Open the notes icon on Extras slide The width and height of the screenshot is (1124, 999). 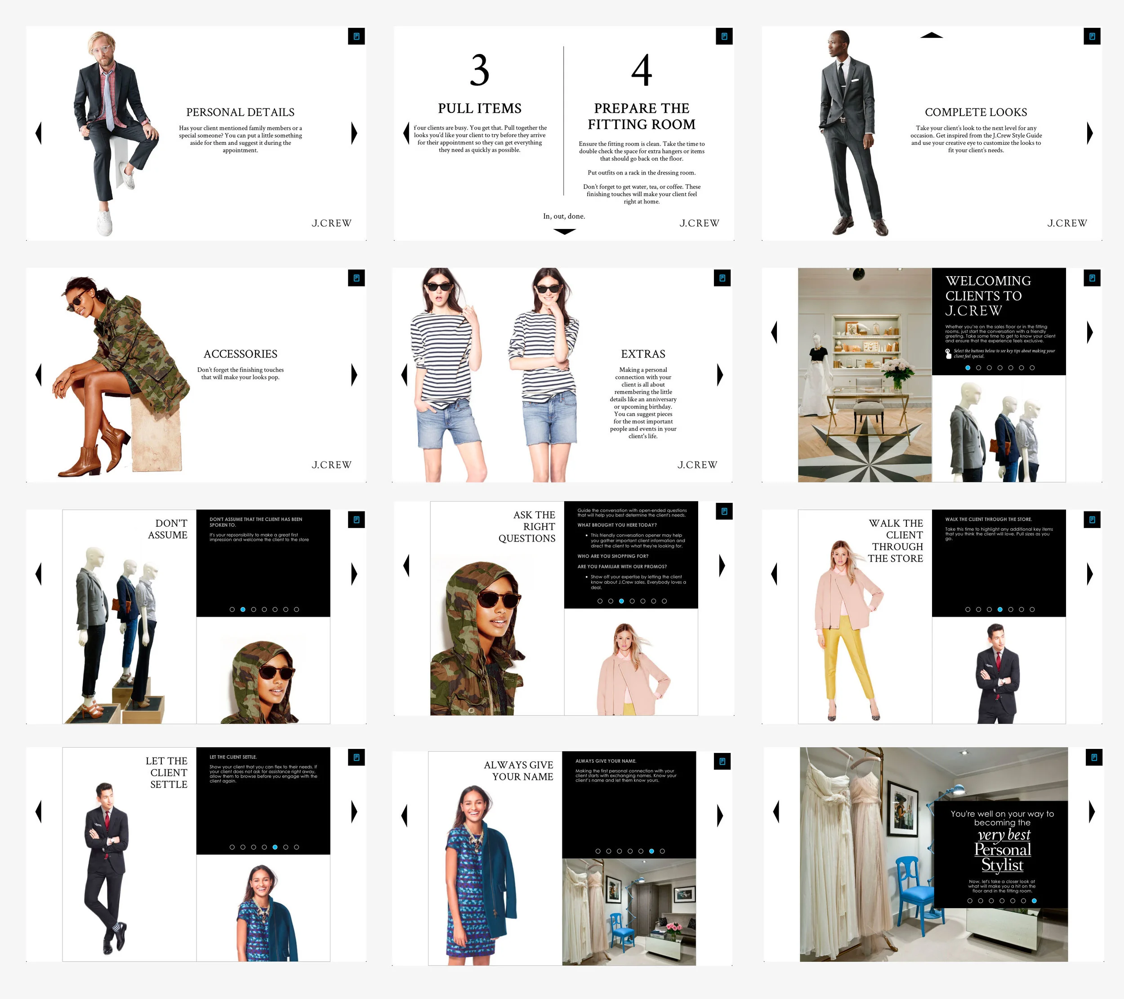[x=722, y=278]
